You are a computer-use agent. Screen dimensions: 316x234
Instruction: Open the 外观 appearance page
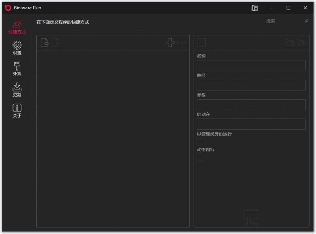tap(17, 69)
